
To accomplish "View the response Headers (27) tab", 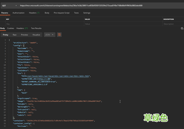I will pyautogui.click(x=22, y=28).
